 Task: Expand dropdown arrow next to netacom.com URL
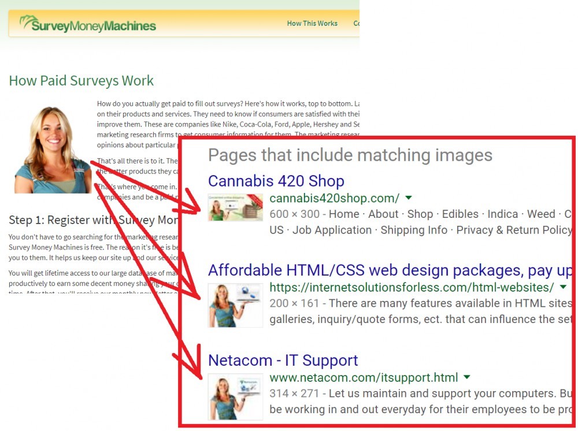point(467,377)
